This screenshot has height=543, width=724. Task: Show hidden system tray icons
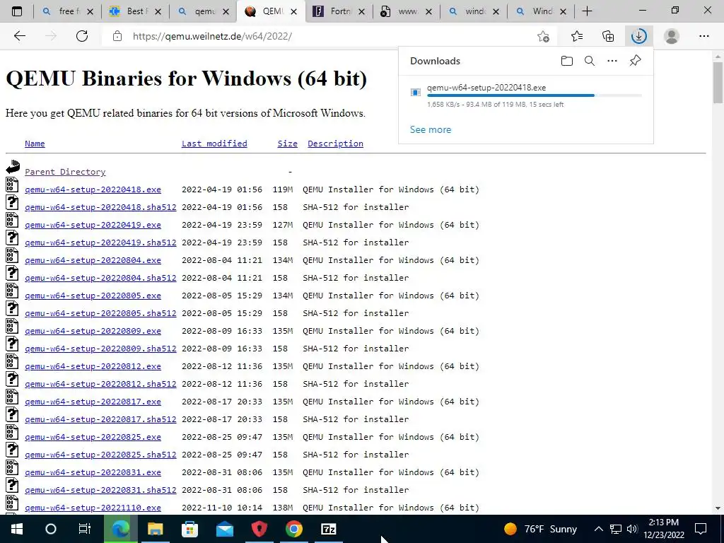pos(598,529)
